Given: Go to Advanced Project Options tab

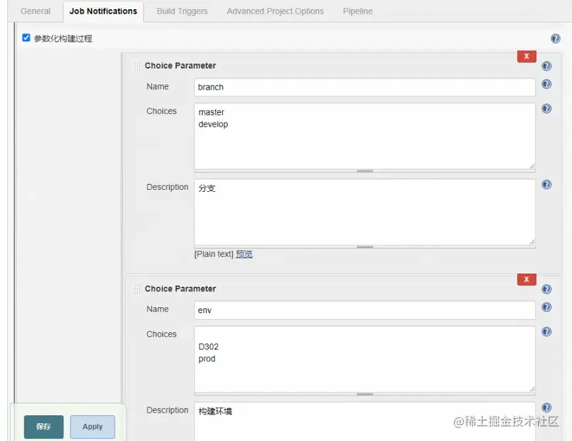Looking at the screenshot, I should point(275,11).
